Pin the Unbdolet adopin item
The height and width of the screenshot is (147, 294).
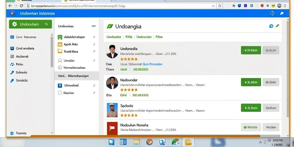click(x=94, y=37)
